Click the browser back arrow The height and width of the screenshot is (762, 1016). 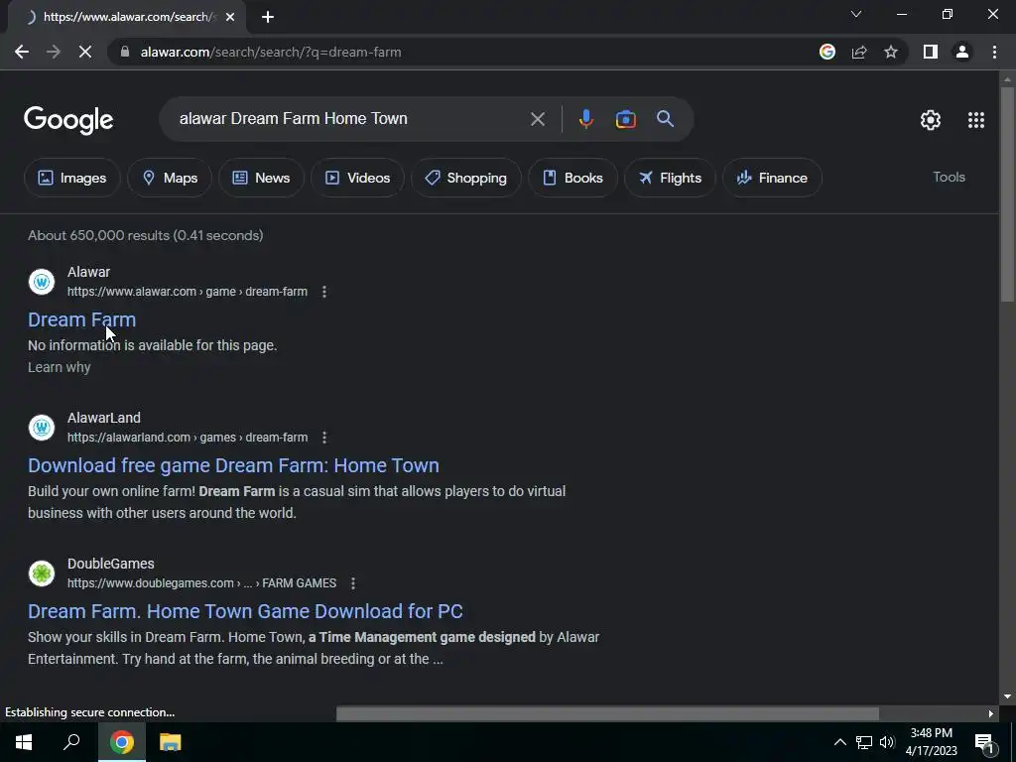coord(22,52)
